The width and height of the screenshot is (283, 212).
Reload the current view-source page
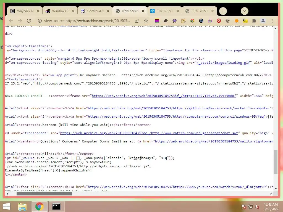(x=29, y=21)
